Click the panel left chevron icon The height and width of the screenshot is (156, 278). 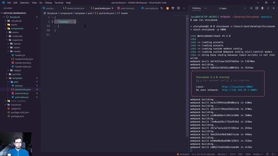(268, 8)
